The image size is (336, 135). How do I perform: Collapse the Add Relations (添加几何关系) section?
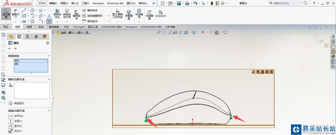(49, 111)
